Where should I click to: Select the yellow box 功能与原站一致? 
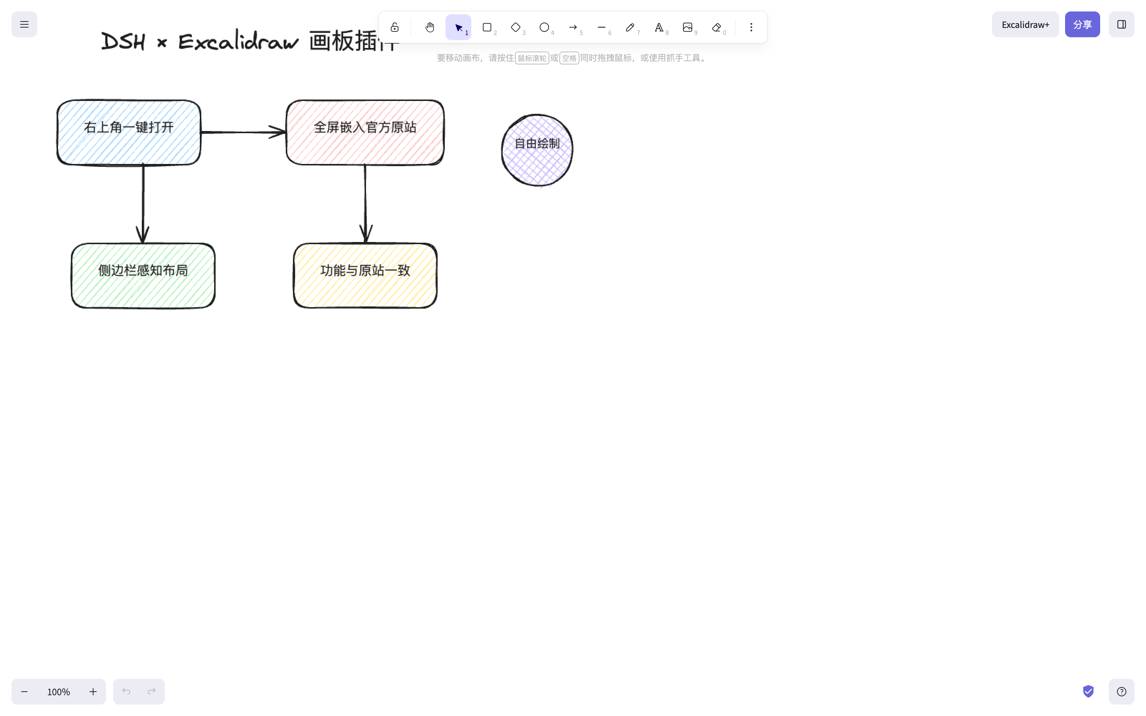point(365,276)
